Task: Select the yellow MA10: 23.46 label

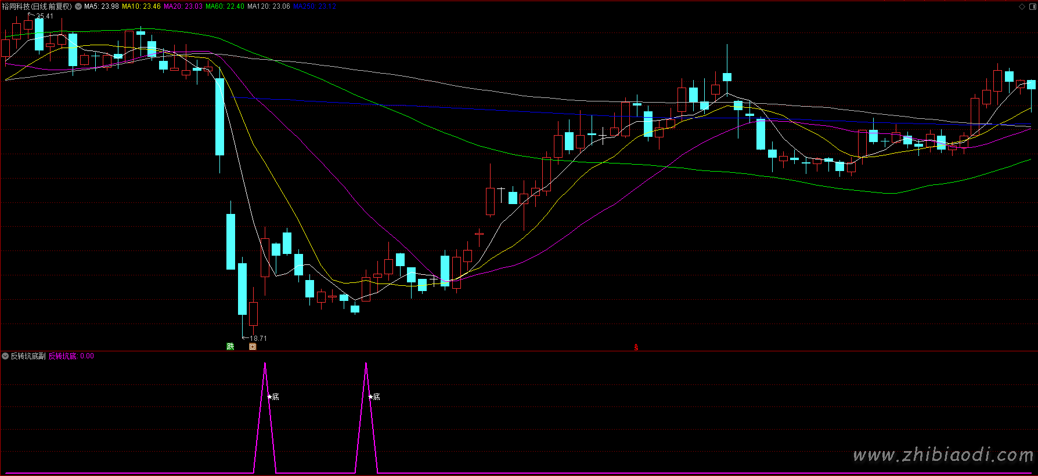Action: coord(141,6)
